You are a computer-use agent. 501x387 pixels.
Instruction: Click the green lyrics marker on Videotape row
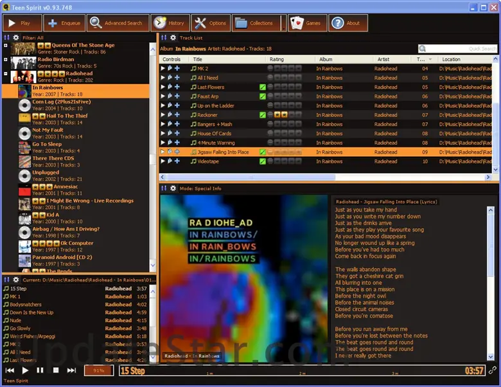262,161
